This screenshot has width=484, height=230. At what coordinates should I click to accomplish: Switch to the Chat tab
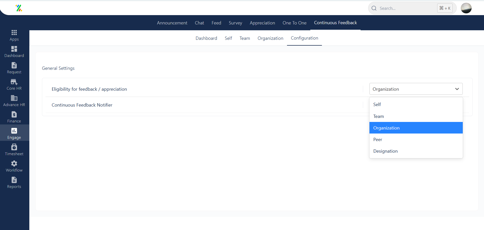point(199,23)
